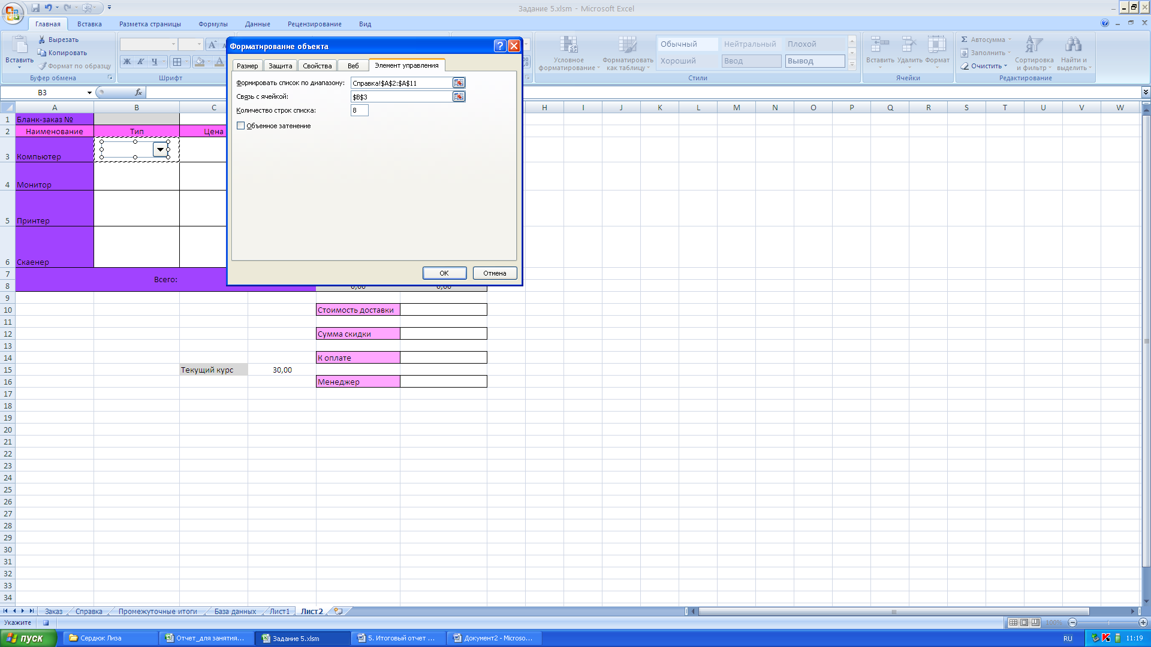Click the Kaspersky icon in system tray
The width and height of the screenshot is (1151, 647).
(1106, 638)
